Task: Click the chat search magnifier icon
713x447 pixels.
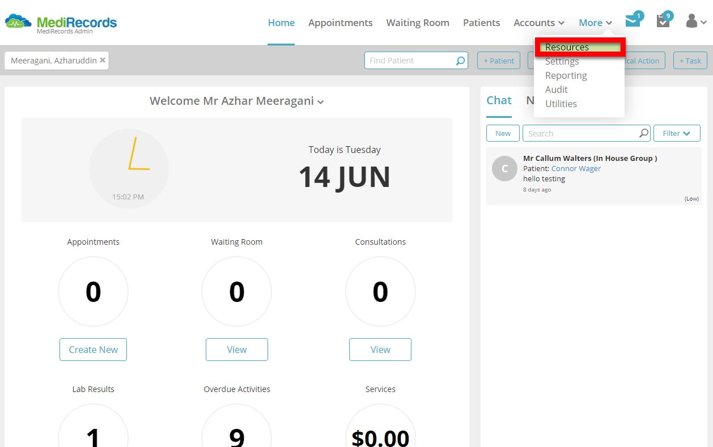Action: pyautogui.click(x=644, y=133)
